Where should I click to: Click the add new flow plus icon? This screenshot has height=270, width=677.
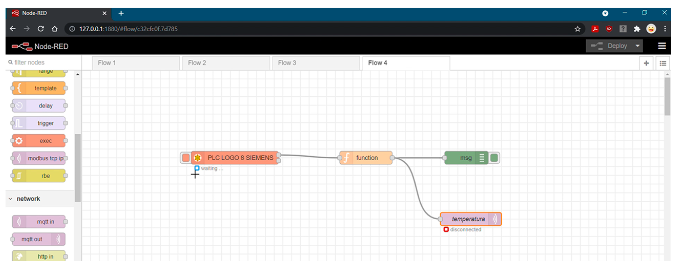pyautogui.click(x=646, y=63)
